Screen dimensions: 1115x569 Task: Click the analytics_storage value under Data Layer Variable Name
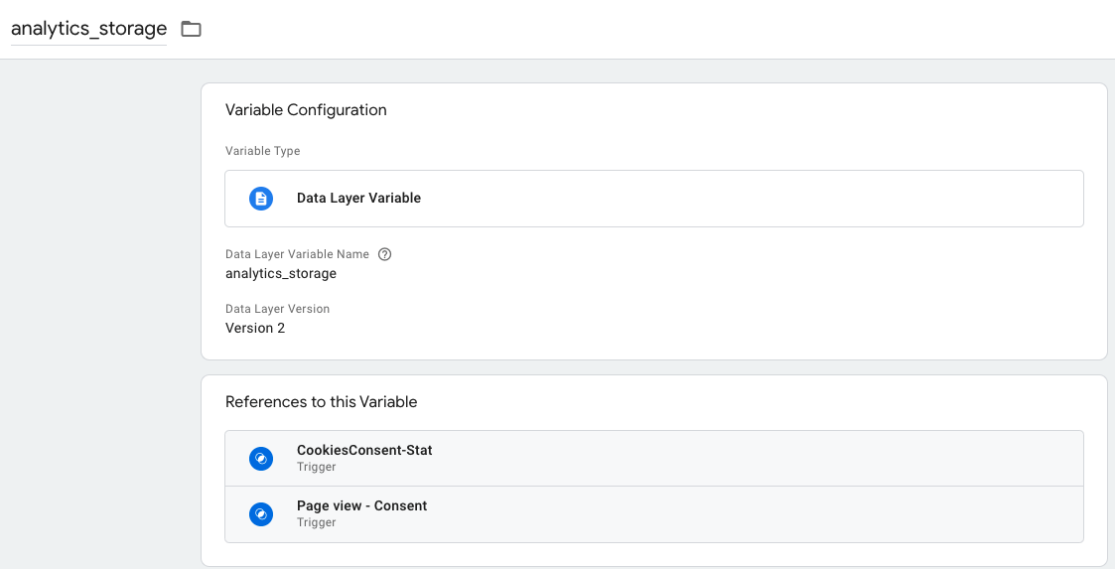click(x=281, y=273)
